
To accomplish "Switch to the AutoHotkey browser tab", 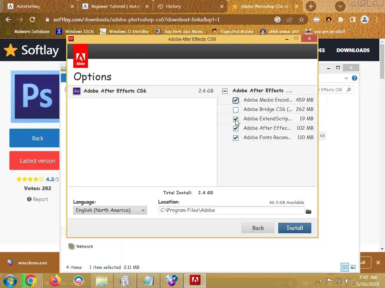I will pyautogui.click(x=40, y=6).
